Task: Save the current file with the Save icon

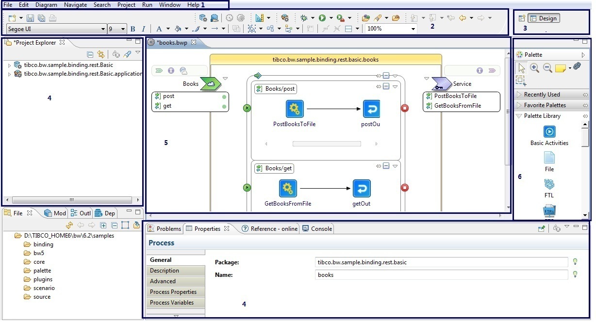Action: [29, 17]
